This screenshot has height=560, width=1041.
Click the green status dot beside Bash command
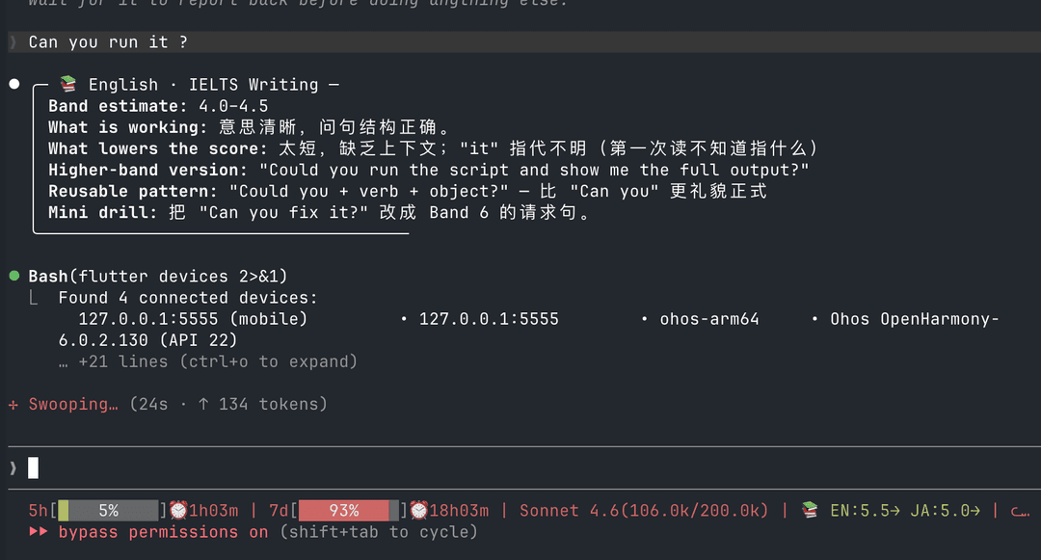13,276
